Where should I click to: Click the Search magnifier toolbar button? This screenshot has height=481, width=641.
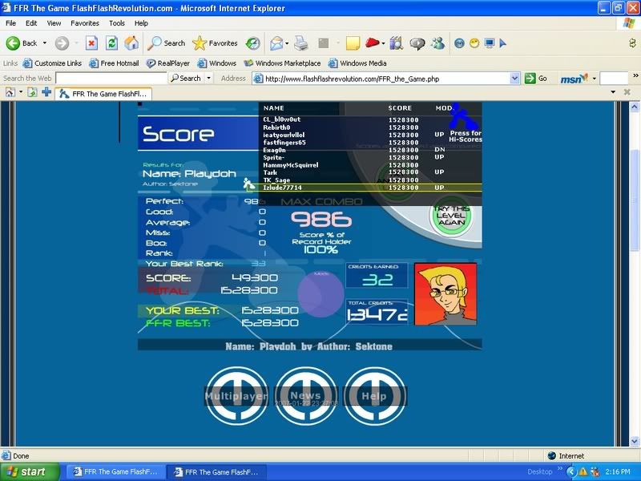tap(166, 43)
